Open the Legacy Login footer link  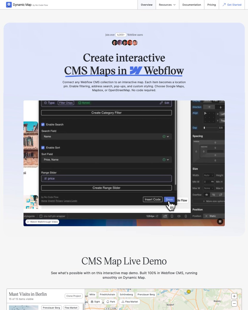pyautogui.click(x=71, y=201)
